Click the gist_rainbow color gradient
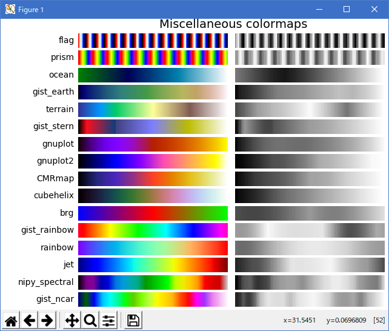 (x=153, y=230)
